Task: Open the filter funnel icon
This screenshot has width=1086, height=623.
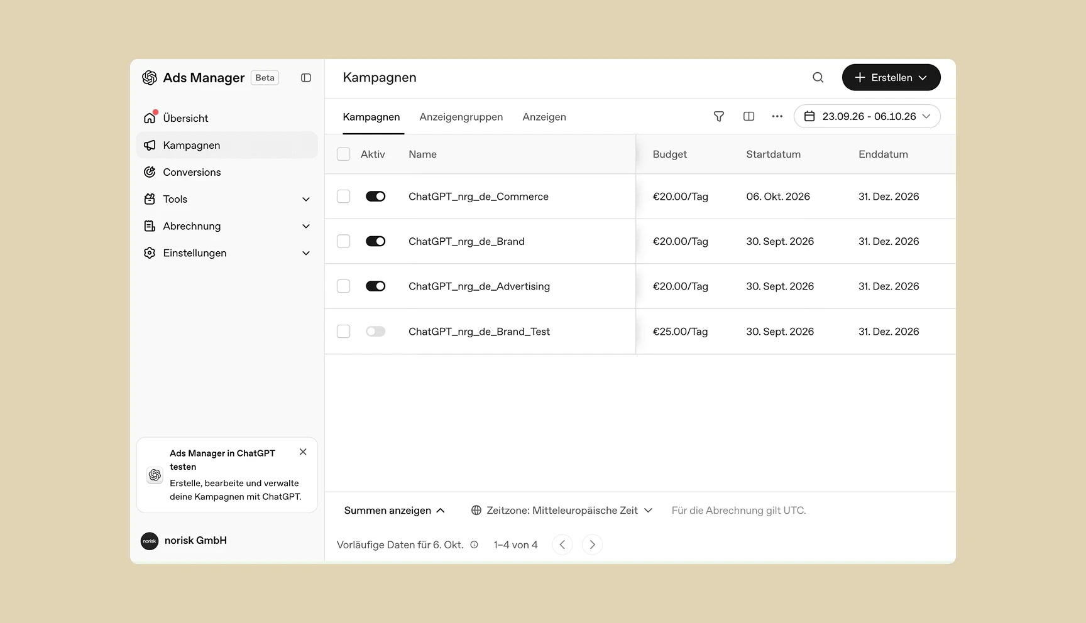Action: (719, 116)
